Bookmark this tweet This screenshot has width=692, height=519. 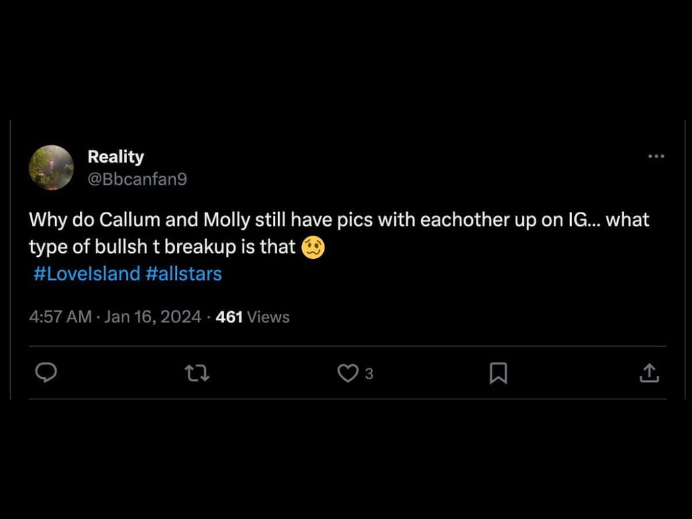(499, 373)
